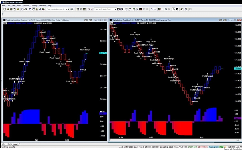
Task: Click the save diskette toolbar icon
Action: coord(22,9)
